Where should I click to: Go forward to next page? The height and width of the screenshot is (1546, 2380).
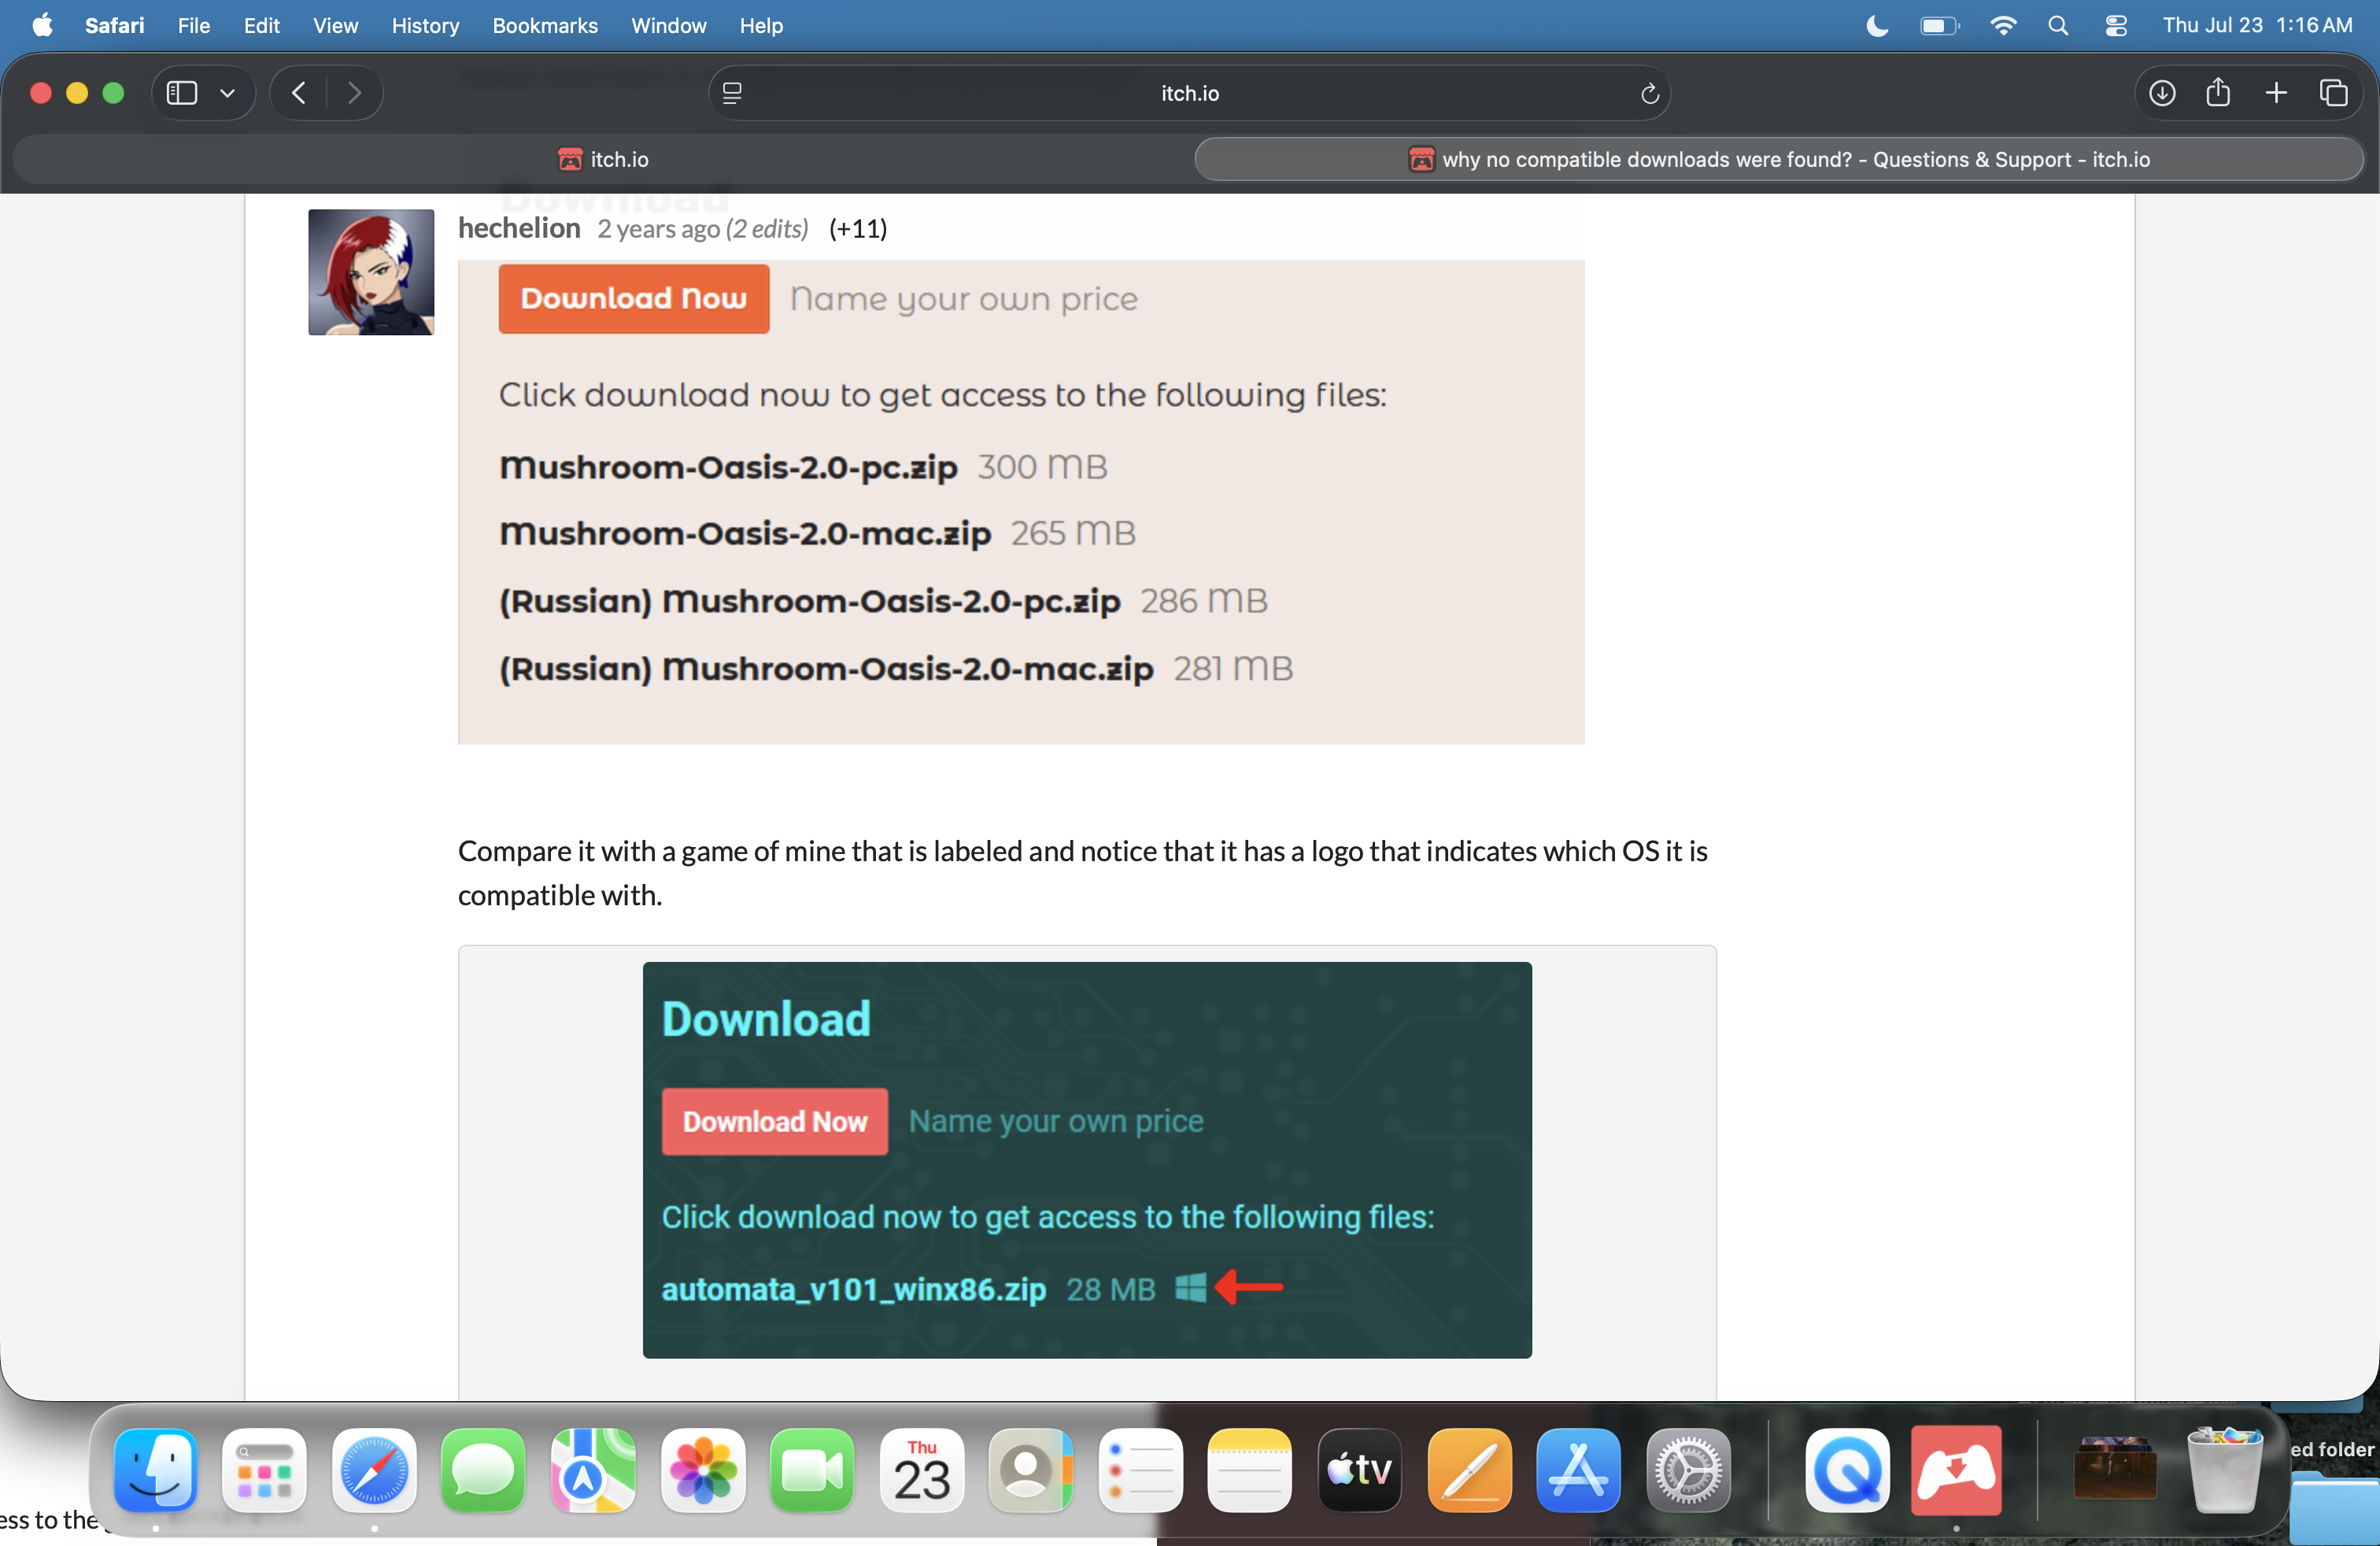(354, 93)
